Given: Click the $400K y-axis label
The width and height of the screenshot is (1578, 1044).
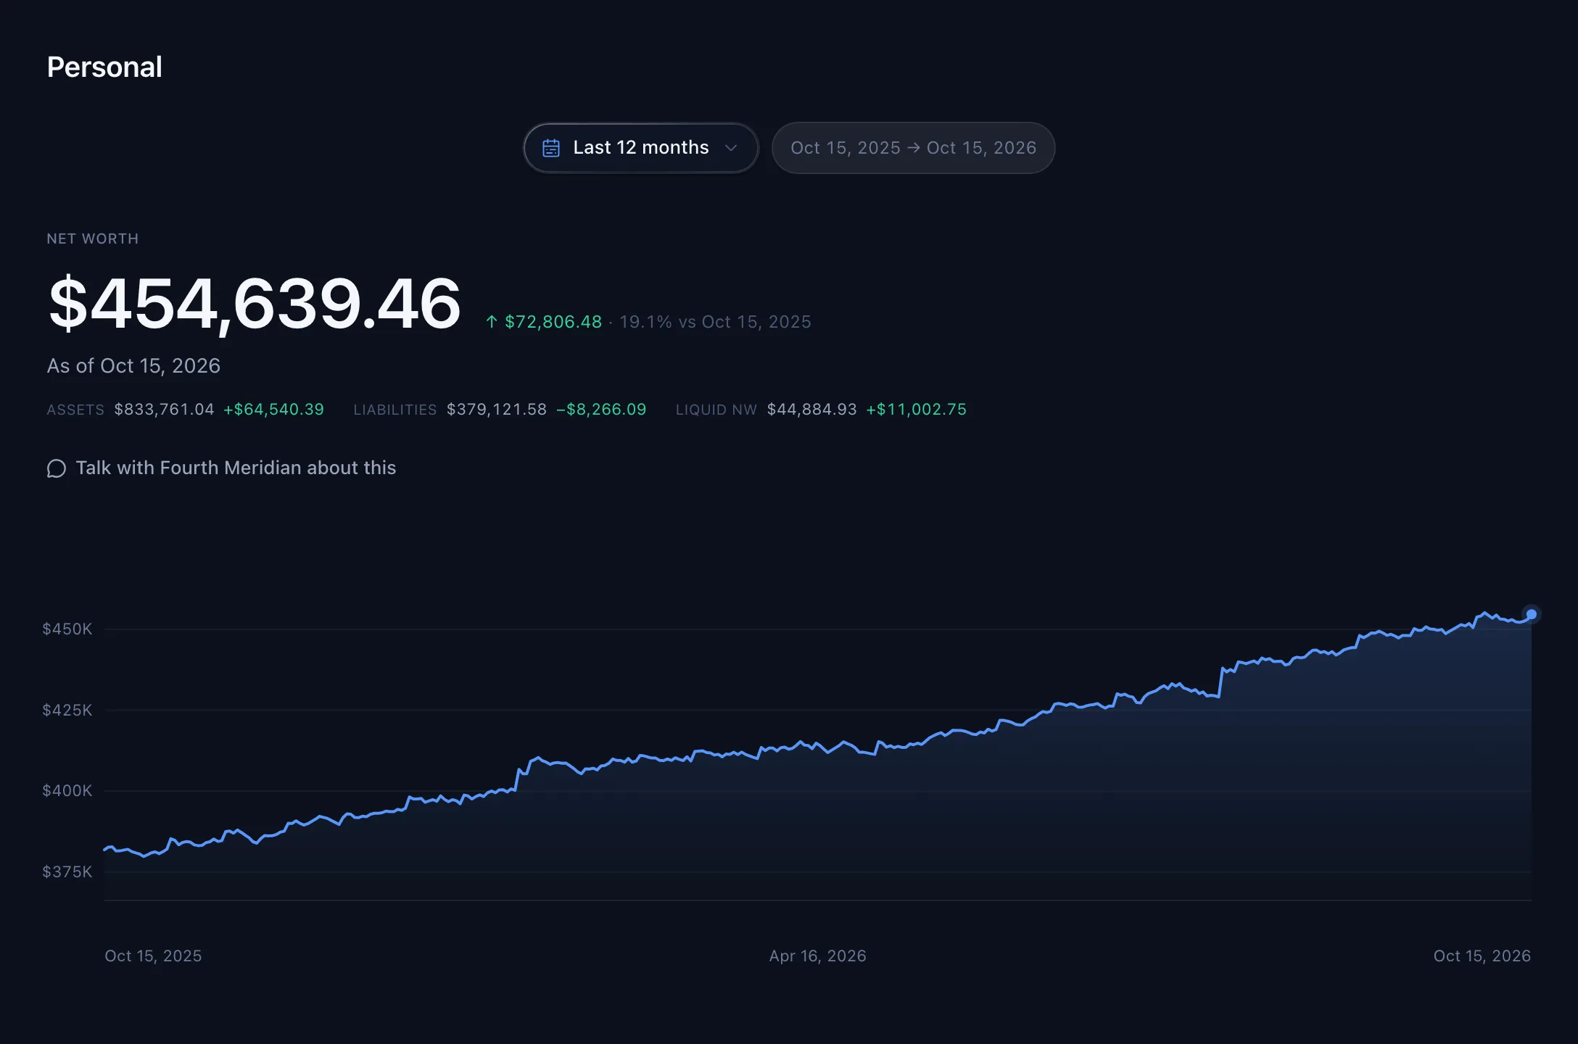Looking at the screenshot, I should coord(67,791).
